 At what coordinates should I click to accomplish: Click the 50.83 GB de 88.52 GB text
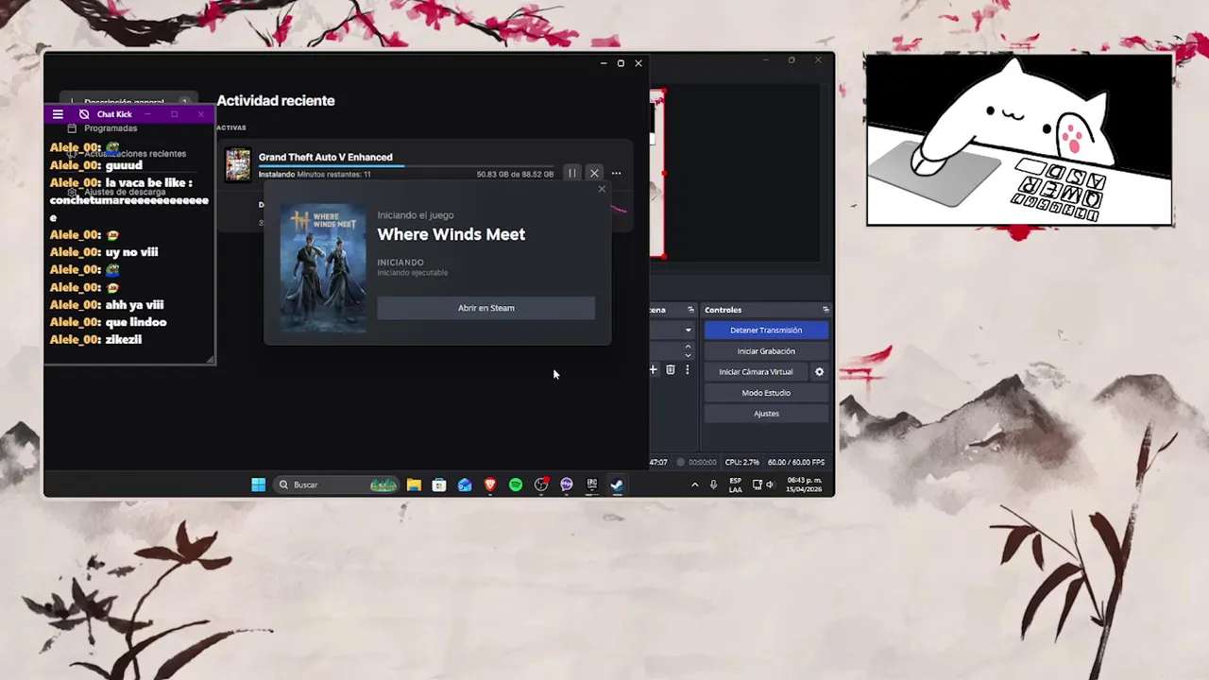point(515,175)
